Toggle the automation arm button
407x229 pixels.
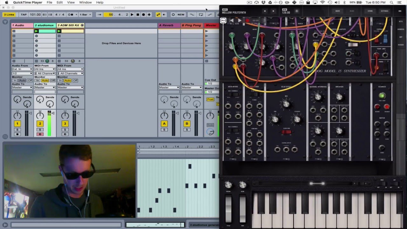[158, 15]
